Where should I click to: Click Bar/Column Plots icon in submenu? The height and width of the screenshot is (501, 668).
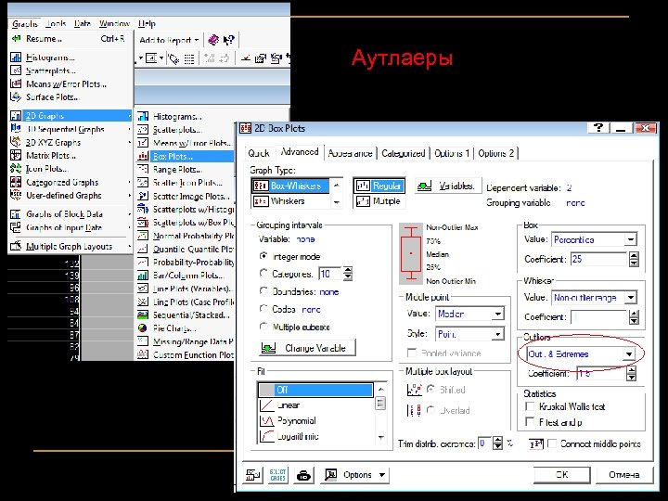click(143, 276)
